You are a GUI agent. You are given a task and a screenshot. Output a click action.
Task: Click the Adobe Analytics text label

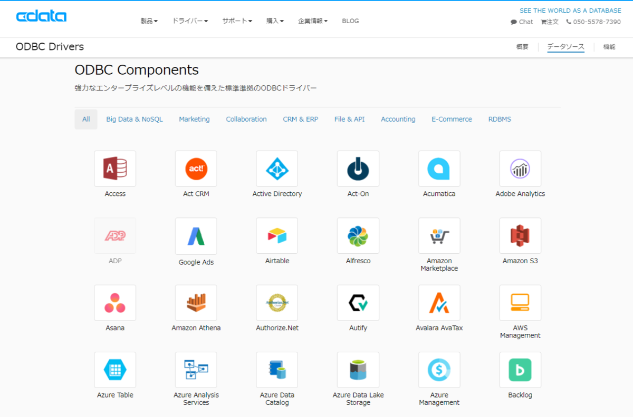click(520, 194)
